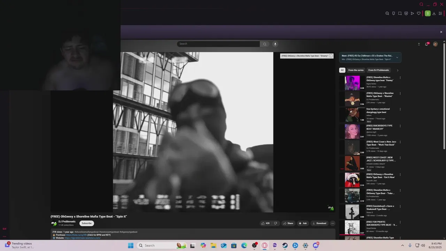Select the From the series chip
446x251 pixels.
click(356, 70)
